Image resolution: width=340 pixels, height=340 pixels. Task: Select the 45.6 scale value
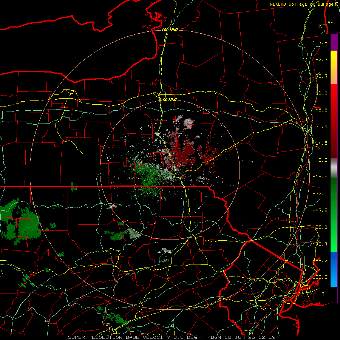pos(321,110)
